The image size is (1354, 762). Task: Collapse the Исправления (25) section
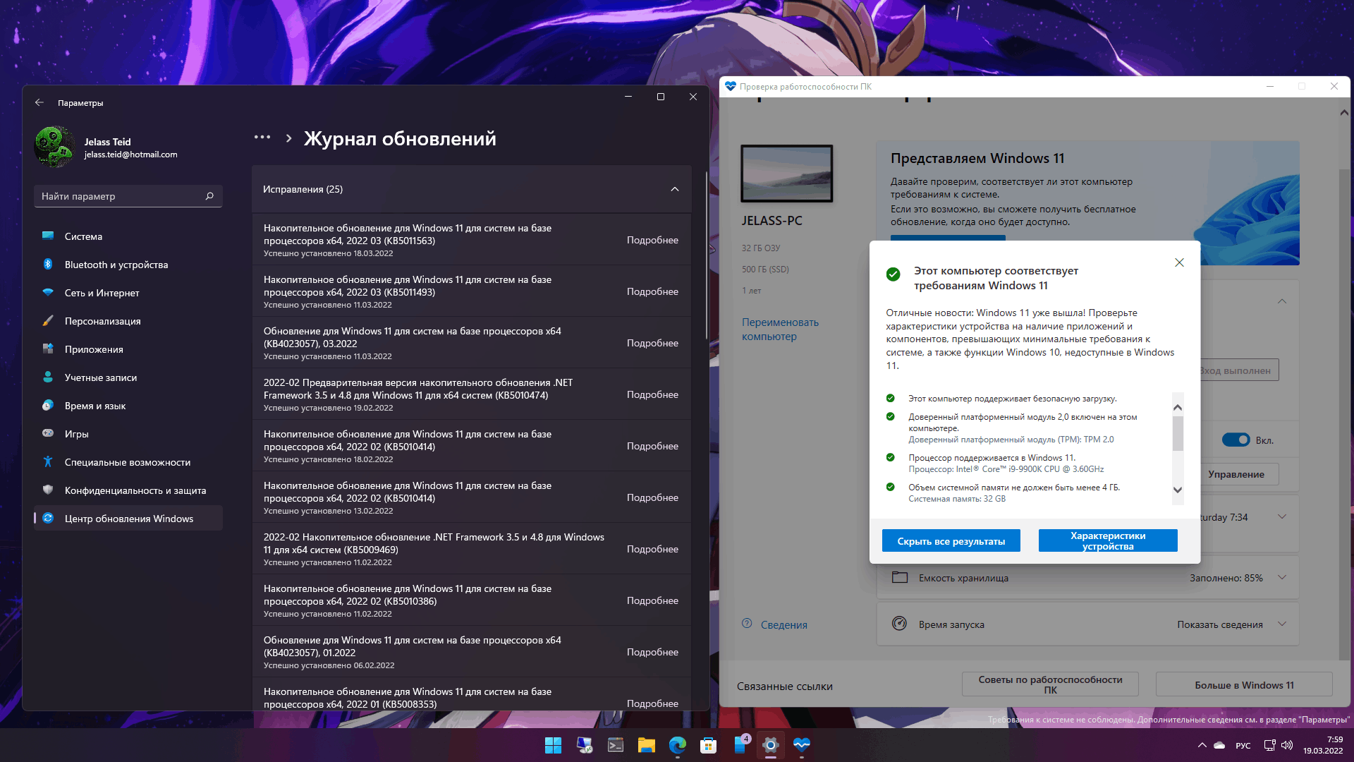[x=675, y=189]
